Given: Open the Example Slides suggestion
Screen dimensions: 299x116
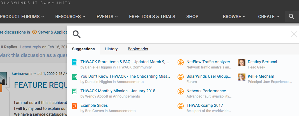Looking at the screenshot, I should [94, 105].
